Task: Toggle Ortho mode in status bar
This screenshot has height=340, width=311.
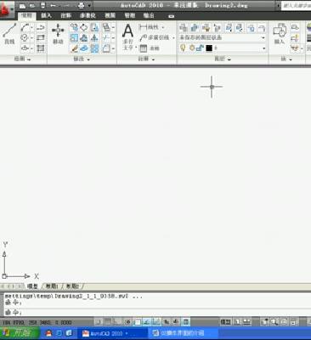Action: tap(117, 322)
